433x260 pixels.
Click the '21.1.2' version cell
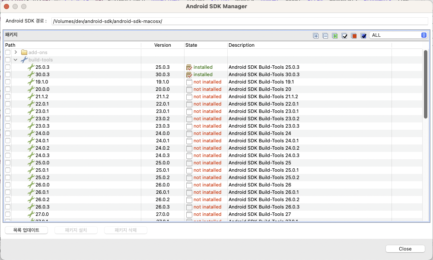point(162,96)
